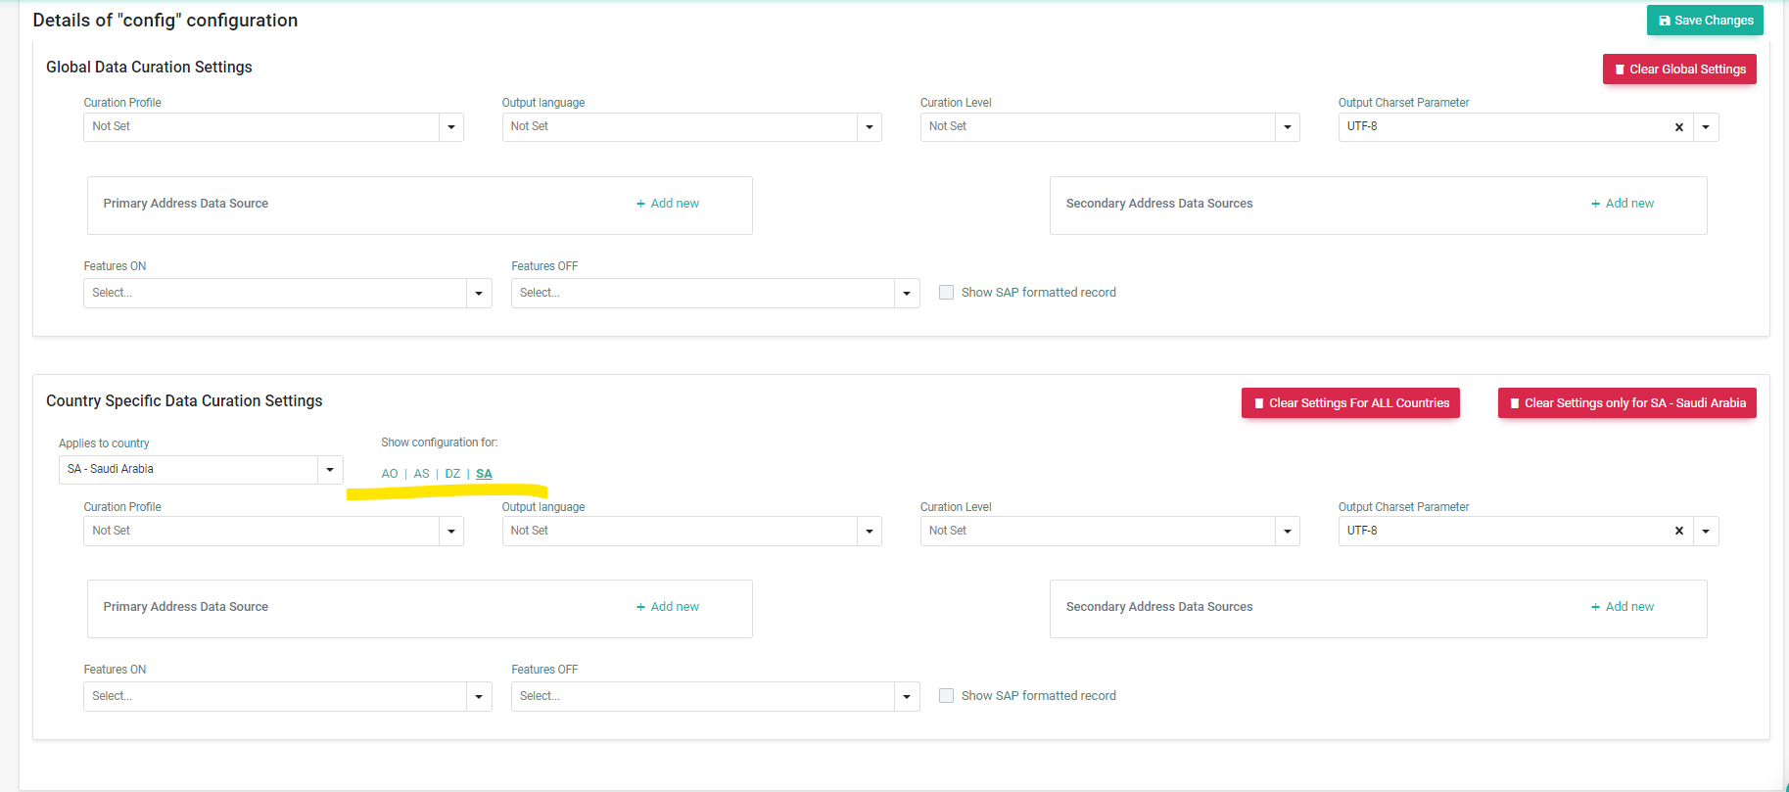Add new global Primary Address Data Source
Screen dimensions: 1789x792
pyautogui.click(x=668, y=204)
